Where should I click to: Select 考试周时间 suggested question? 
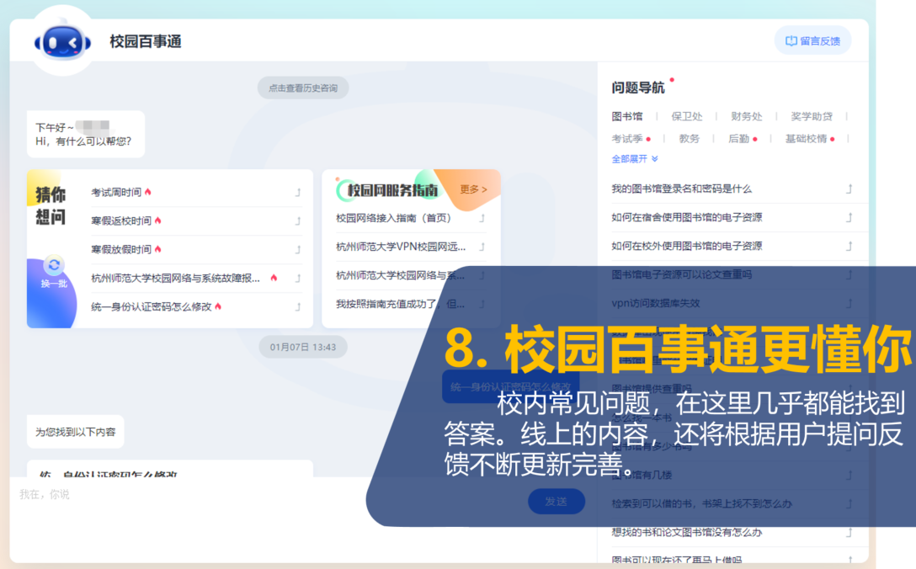point(116,192)
